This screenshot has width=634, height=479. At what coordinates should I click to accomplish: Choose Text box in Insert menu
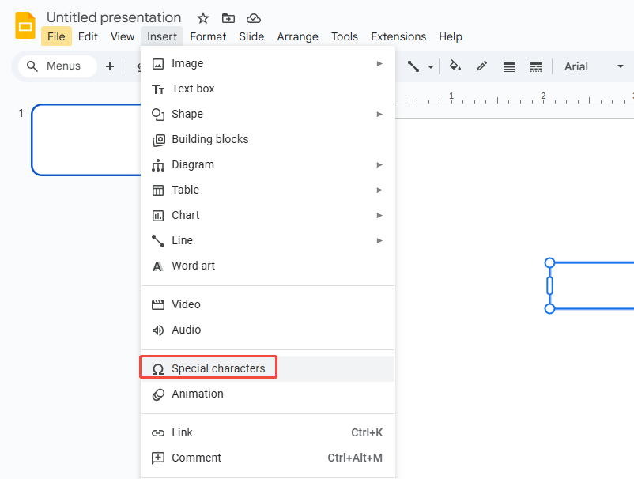coord(193,89)
